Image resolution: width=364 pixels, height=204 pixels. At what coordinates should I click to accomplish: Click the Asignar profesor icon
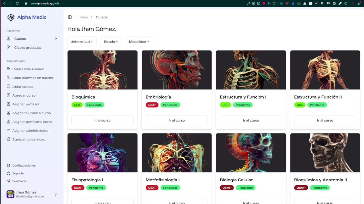tap(9, 104)
